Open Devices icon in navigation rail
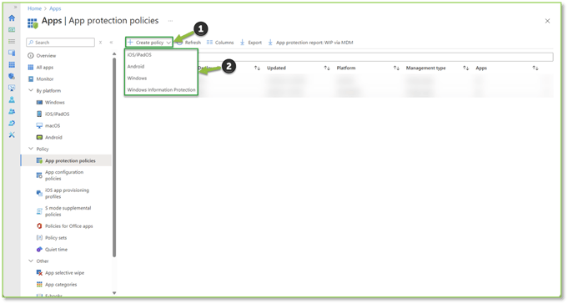The image size is (568, 304). click(x=12, y=53)
